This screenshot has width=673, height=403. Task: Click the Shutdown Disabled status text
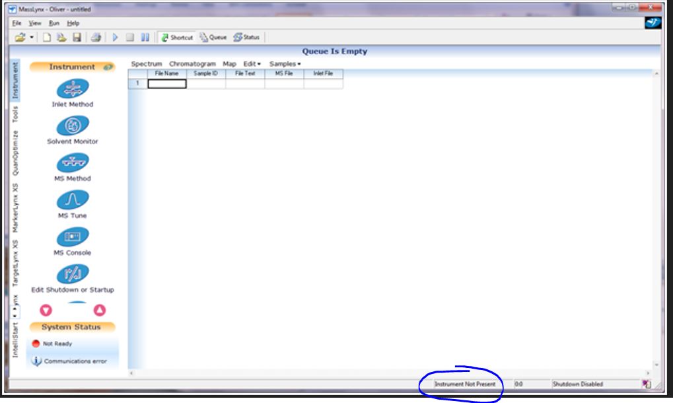[578, 384]
